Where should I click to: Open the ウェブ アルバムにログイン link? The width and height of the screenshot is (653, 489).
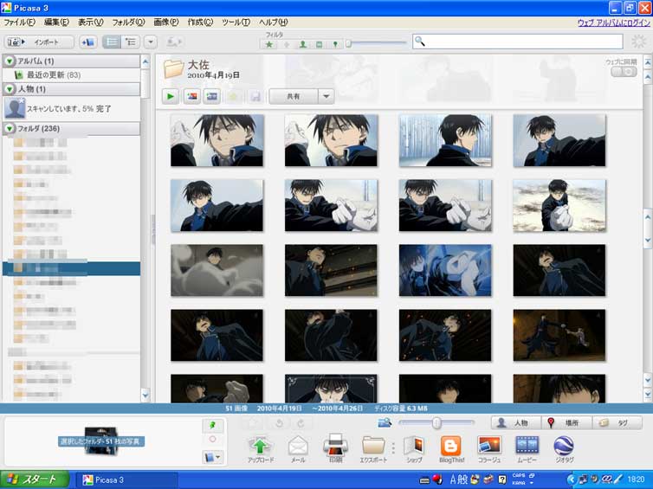614,23
